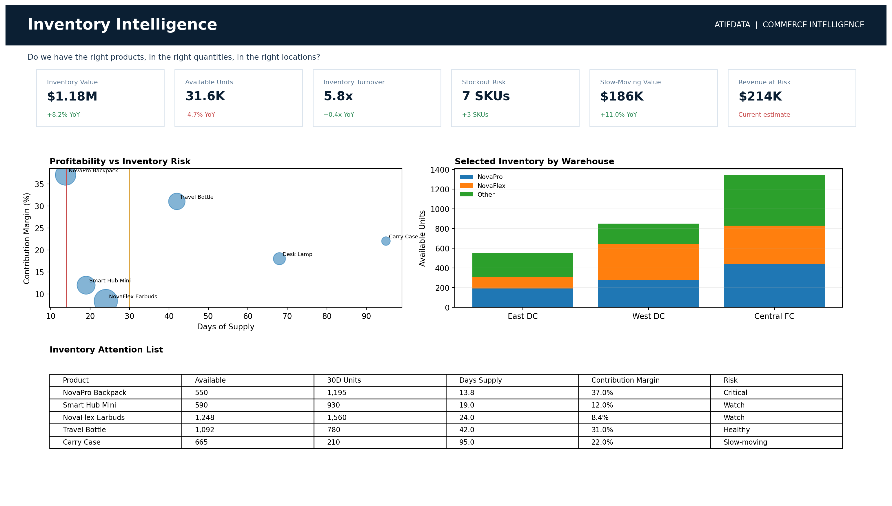Viewport: 892px width, 506px height.
Task: Click the Inventory Attention List heading
Action: click(106, 350)
